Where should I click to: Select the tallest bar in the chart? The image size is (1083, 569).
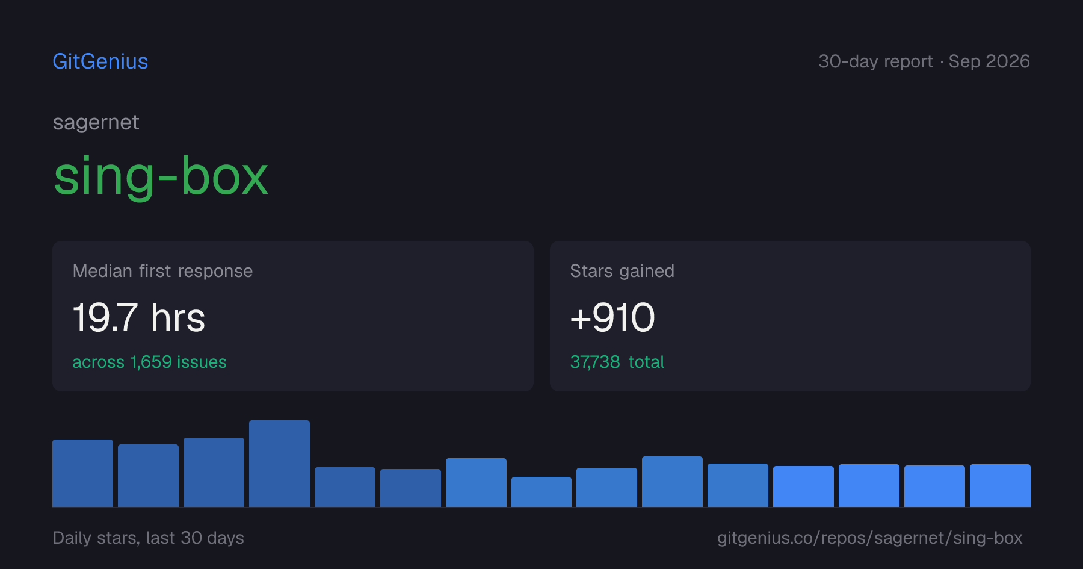point(279,464)
